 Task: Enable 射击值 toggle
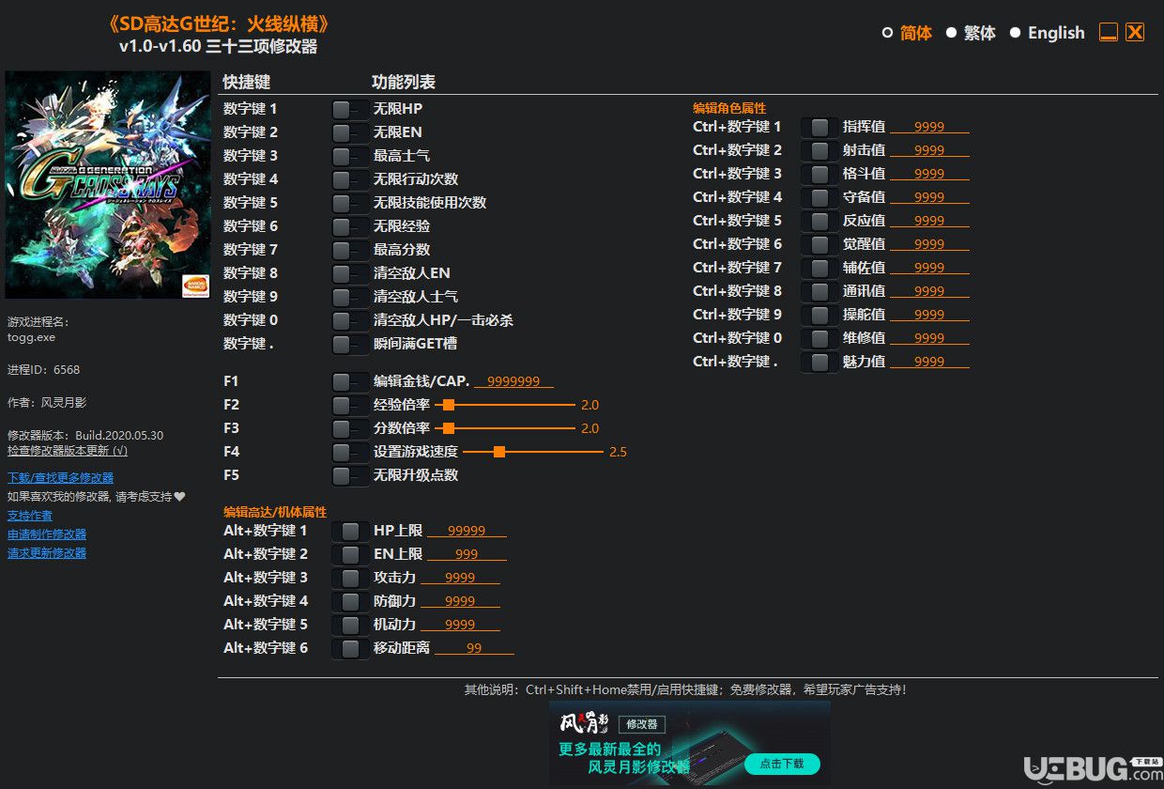(819, 150)
